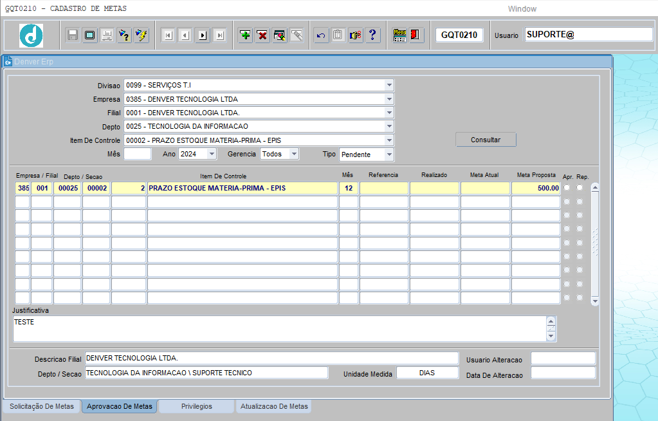Click the pointing hand toolbar icon
This screenshot has height=421, width=658.
tap(356, 35)
